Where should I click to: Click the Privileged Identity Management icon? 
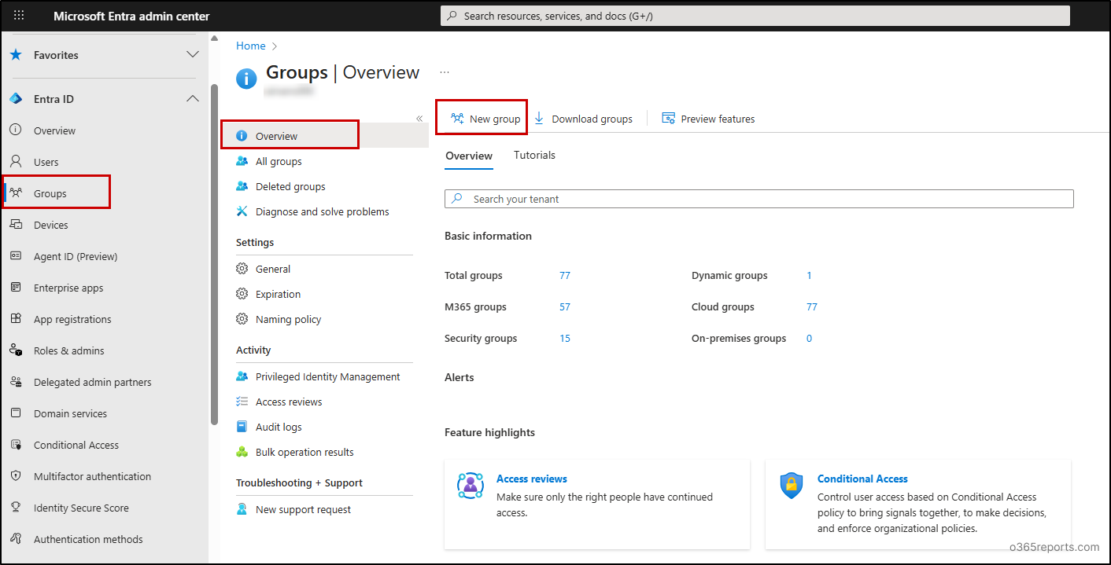[242, 376]
